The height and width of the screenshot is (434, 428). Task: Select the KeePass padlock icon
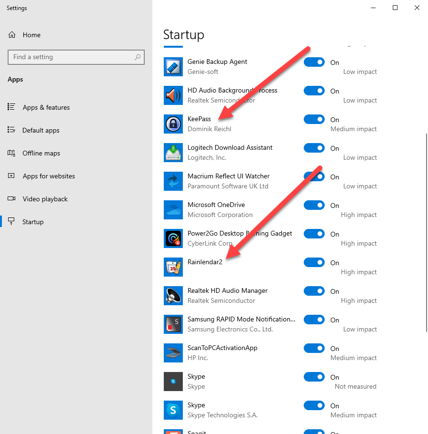pyautogui.click(x=173, y=124)
